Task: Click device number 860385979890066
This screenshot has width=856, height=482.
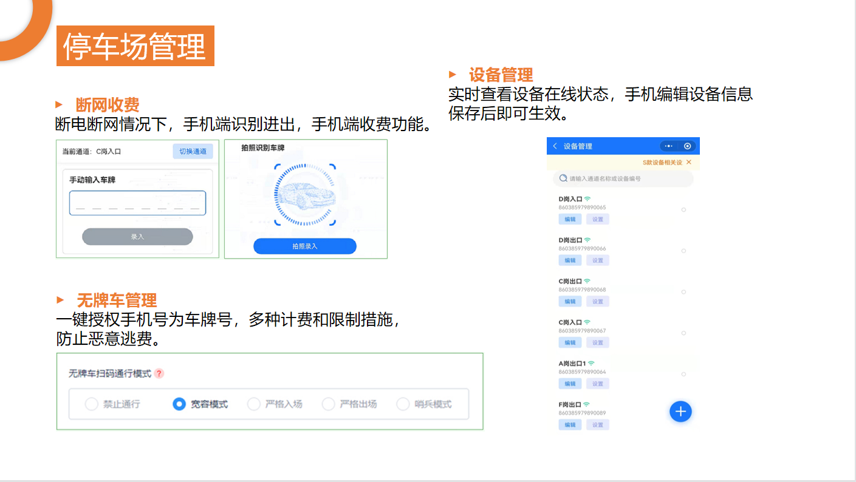Action: (582, 249)
